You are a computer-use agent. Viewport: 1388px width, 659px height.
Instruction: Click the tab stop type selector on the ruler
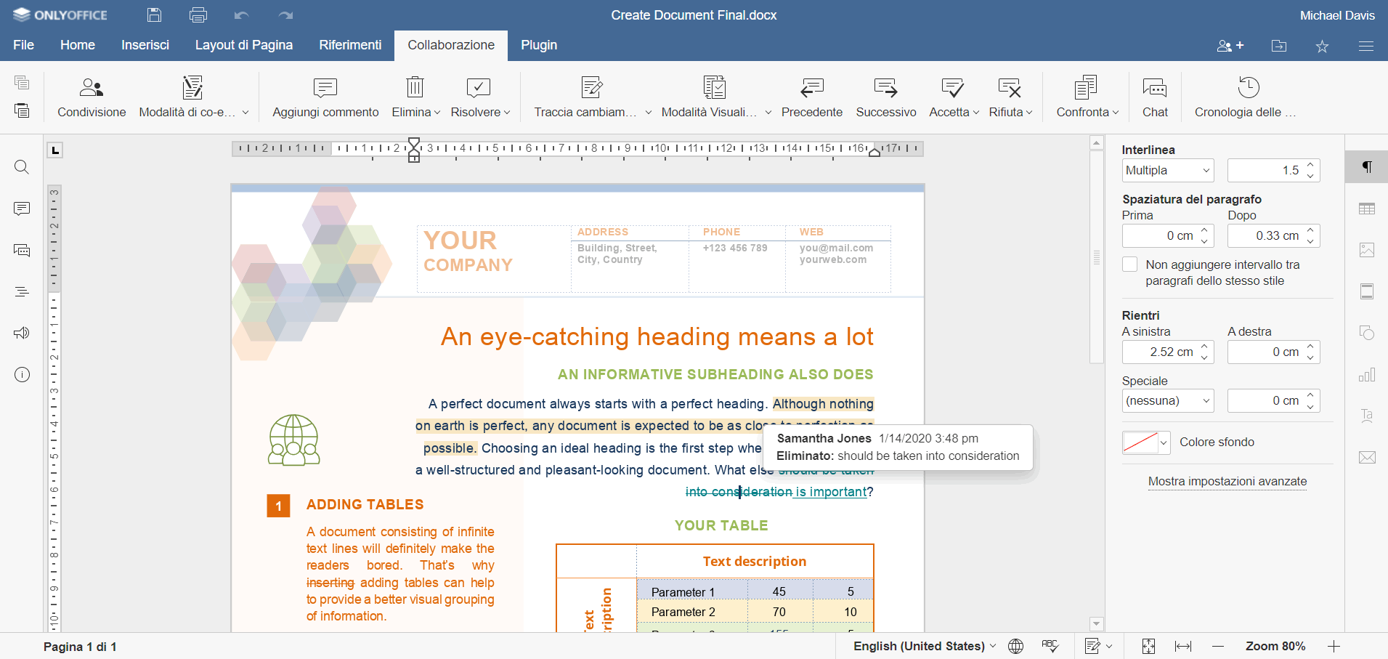pos(55,150)
